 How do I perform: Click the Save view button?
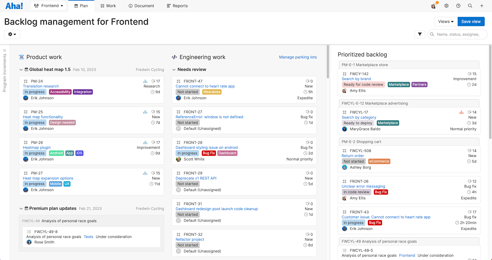[471, 21]
